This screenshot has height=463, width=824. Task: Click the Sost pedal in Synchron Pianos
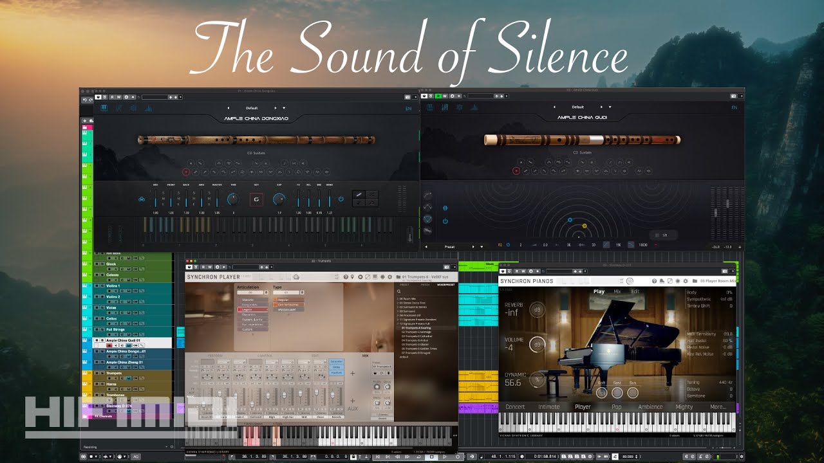coord(617,392)
